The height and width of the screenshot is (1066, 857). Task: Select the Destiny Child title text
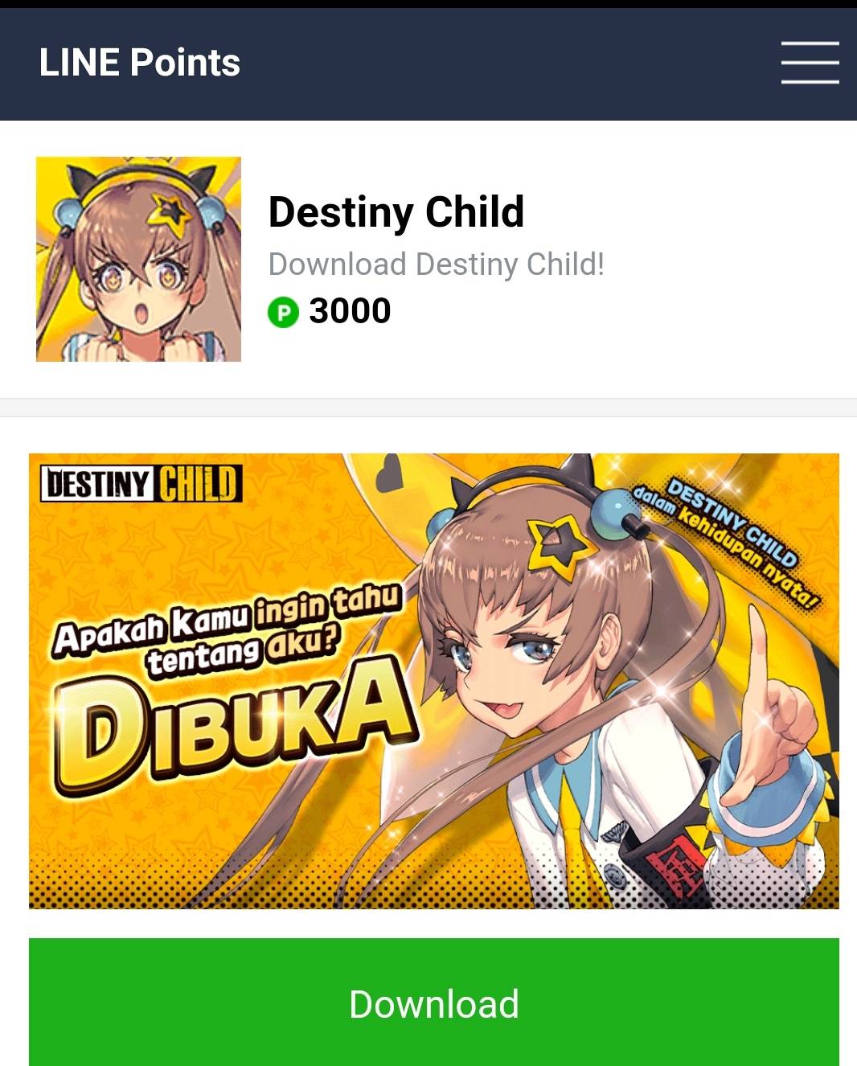396,212
